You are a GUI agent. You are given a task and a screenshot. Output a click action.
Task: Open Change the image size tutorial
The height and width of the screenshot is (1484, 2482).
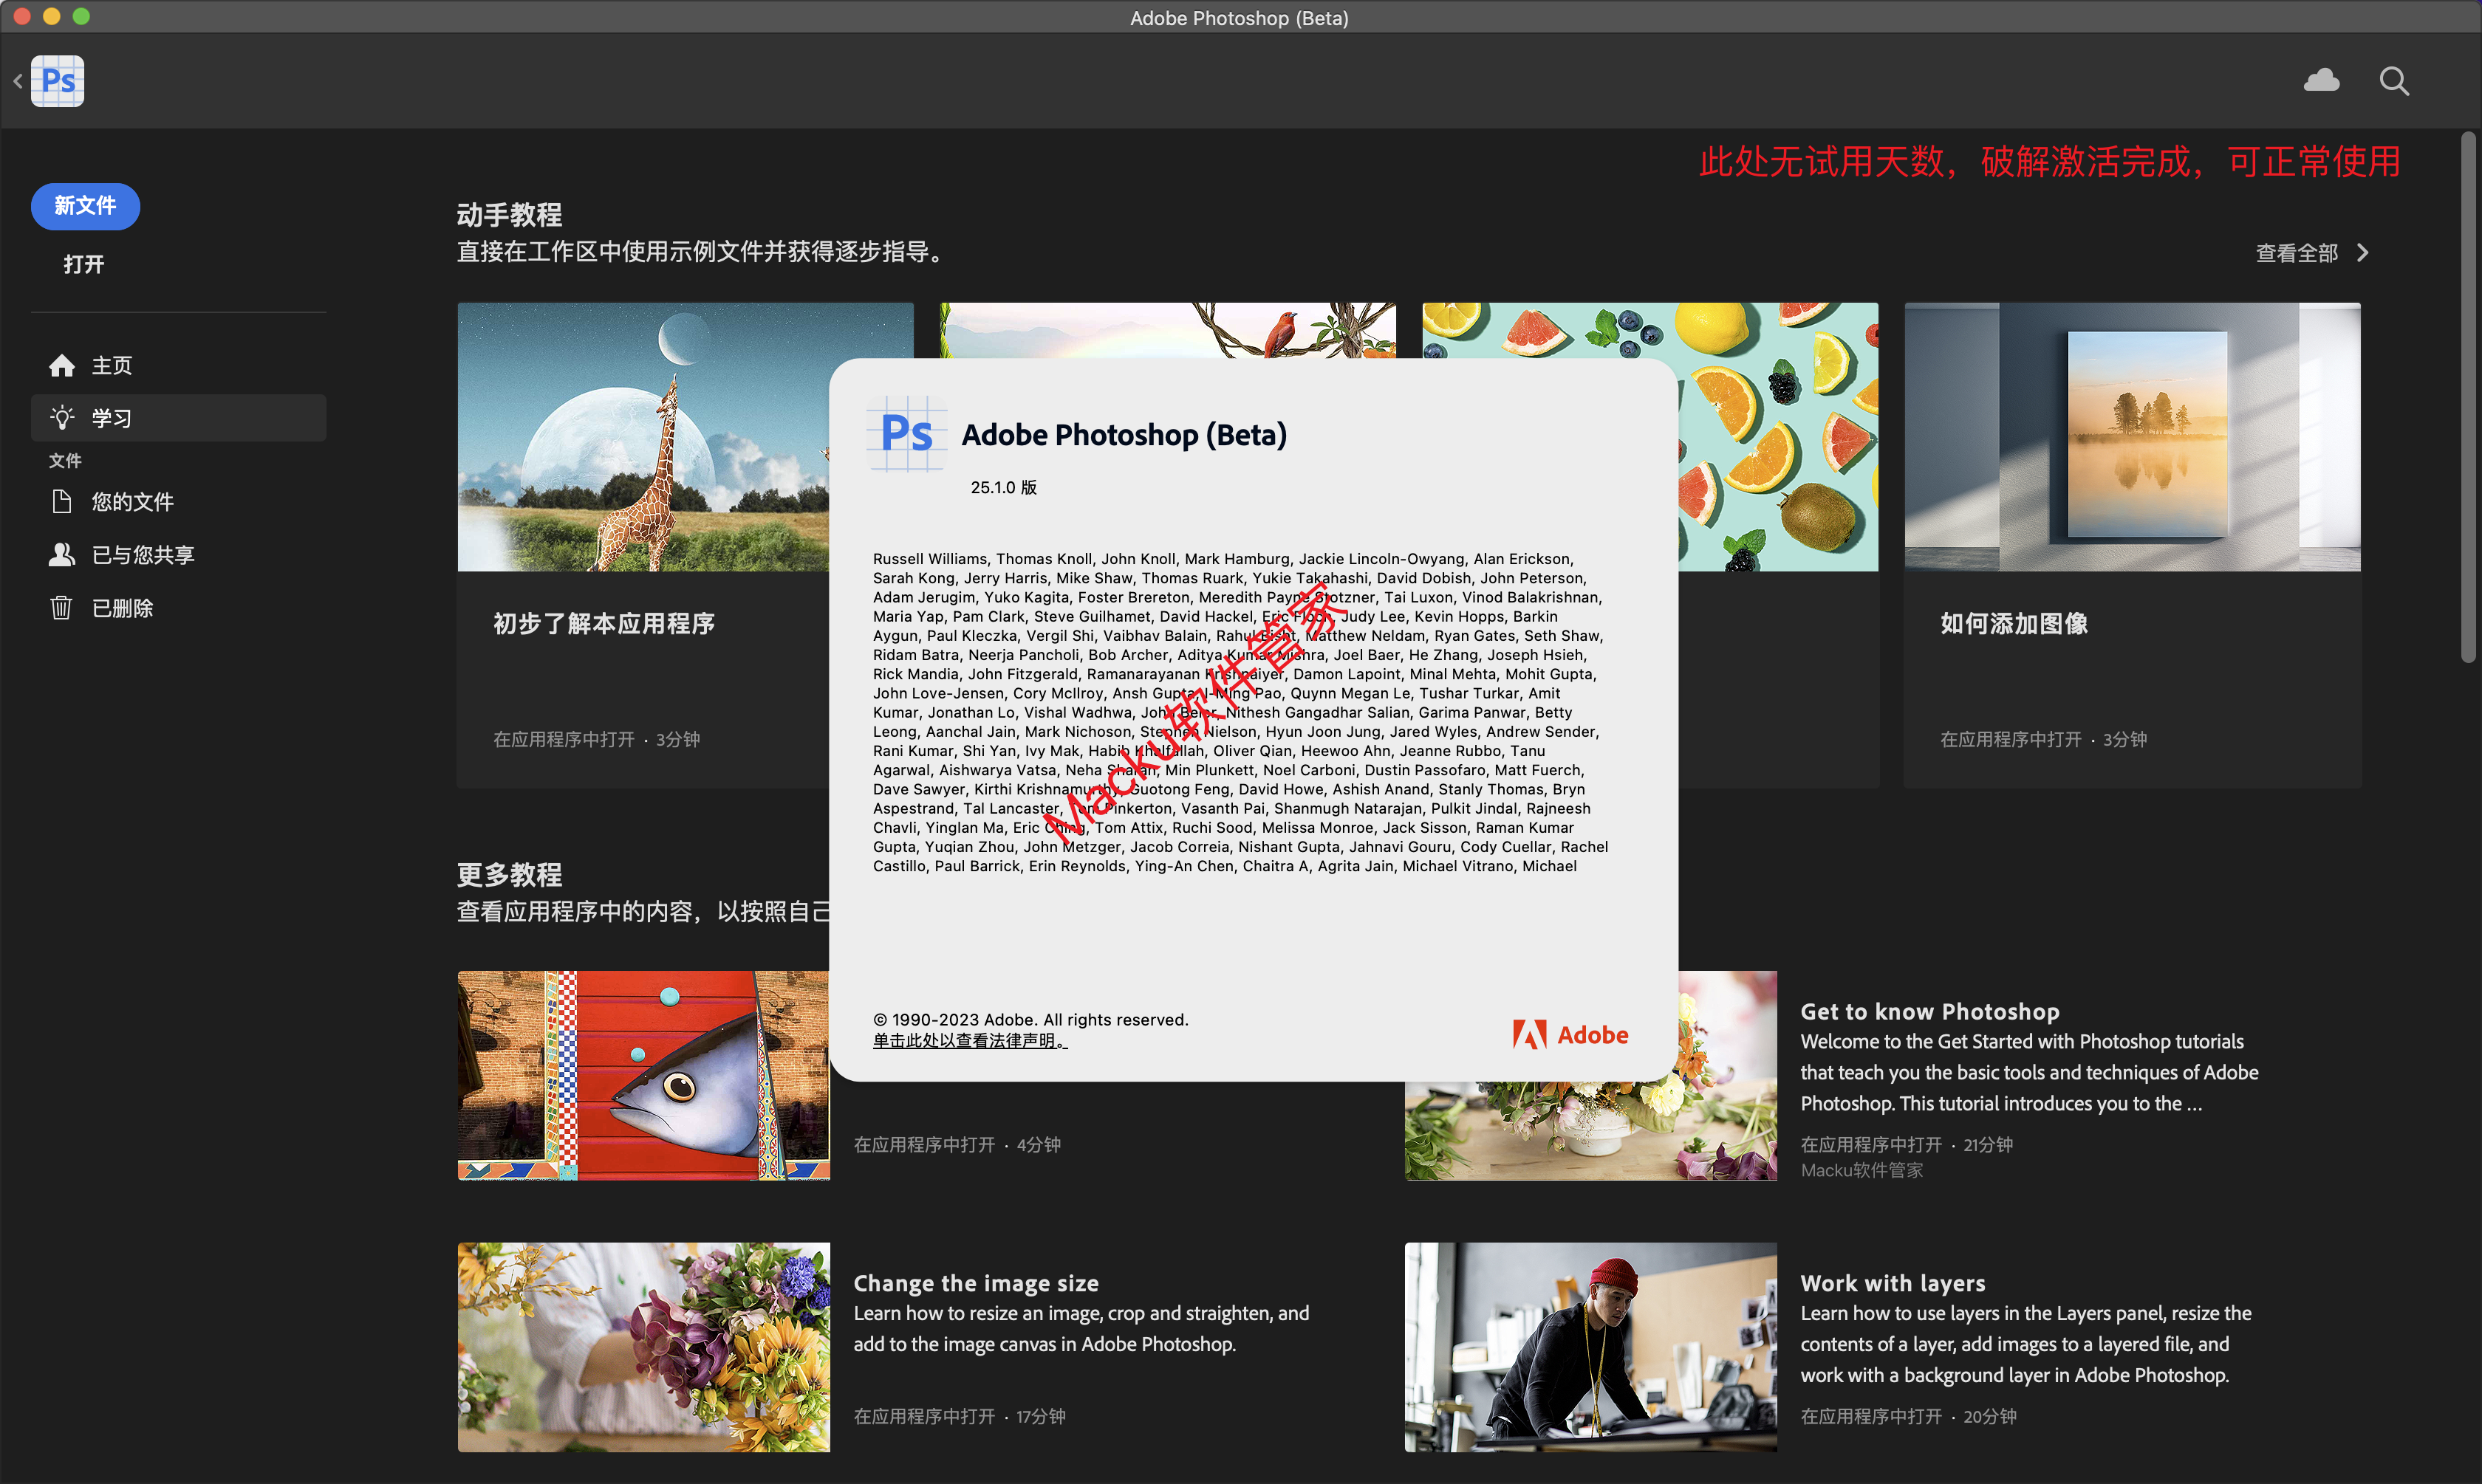(975, 1283)
